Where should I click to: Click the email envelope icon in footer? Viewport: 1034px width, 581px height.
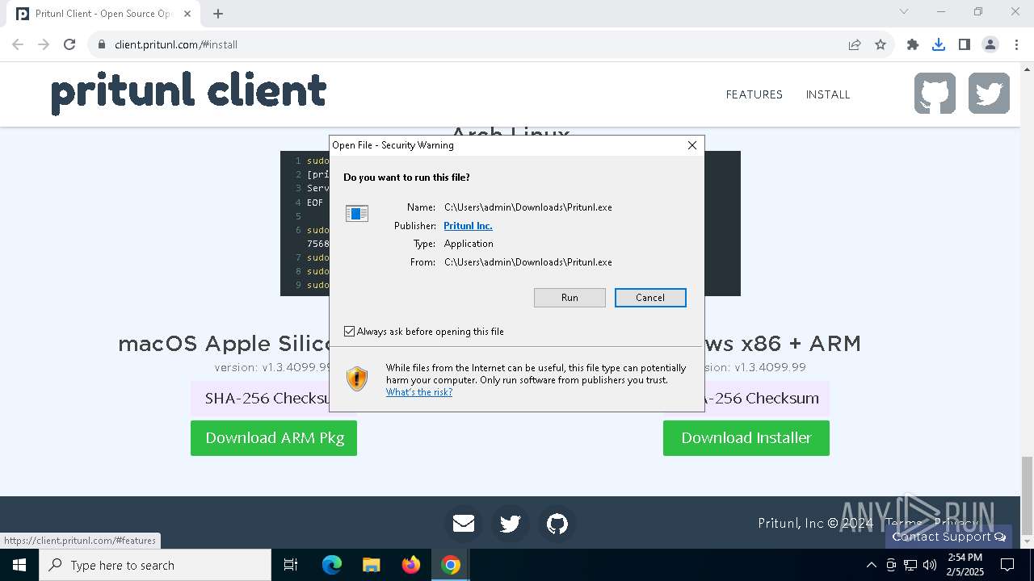point(464,524)
